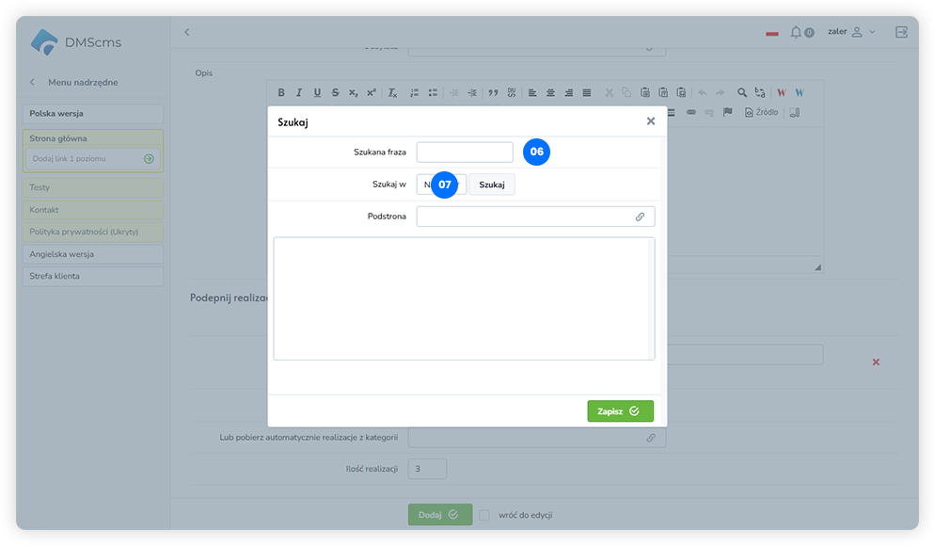935x546 pixels.
Task: Toggle bold formatting in the editor toolbar
Action: coord(281,92)
